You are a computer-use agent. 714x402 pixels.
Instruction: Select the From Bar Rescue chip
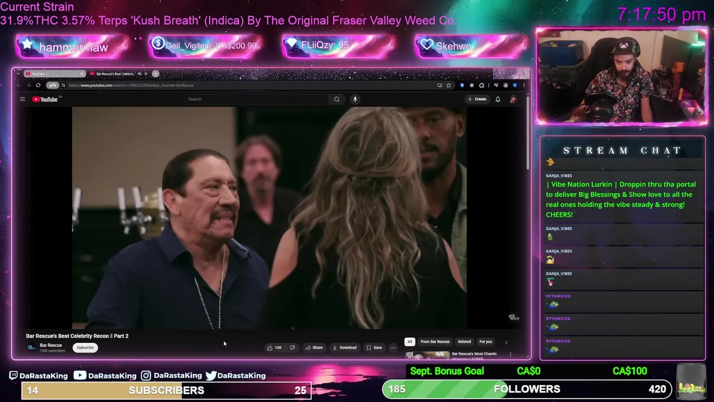tap(435, 342)
